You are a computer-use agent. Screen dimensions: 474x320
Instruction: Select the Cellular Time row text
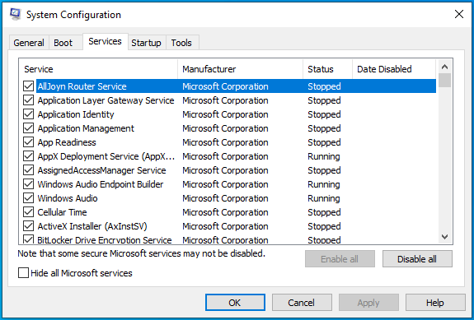click(62, 212)
